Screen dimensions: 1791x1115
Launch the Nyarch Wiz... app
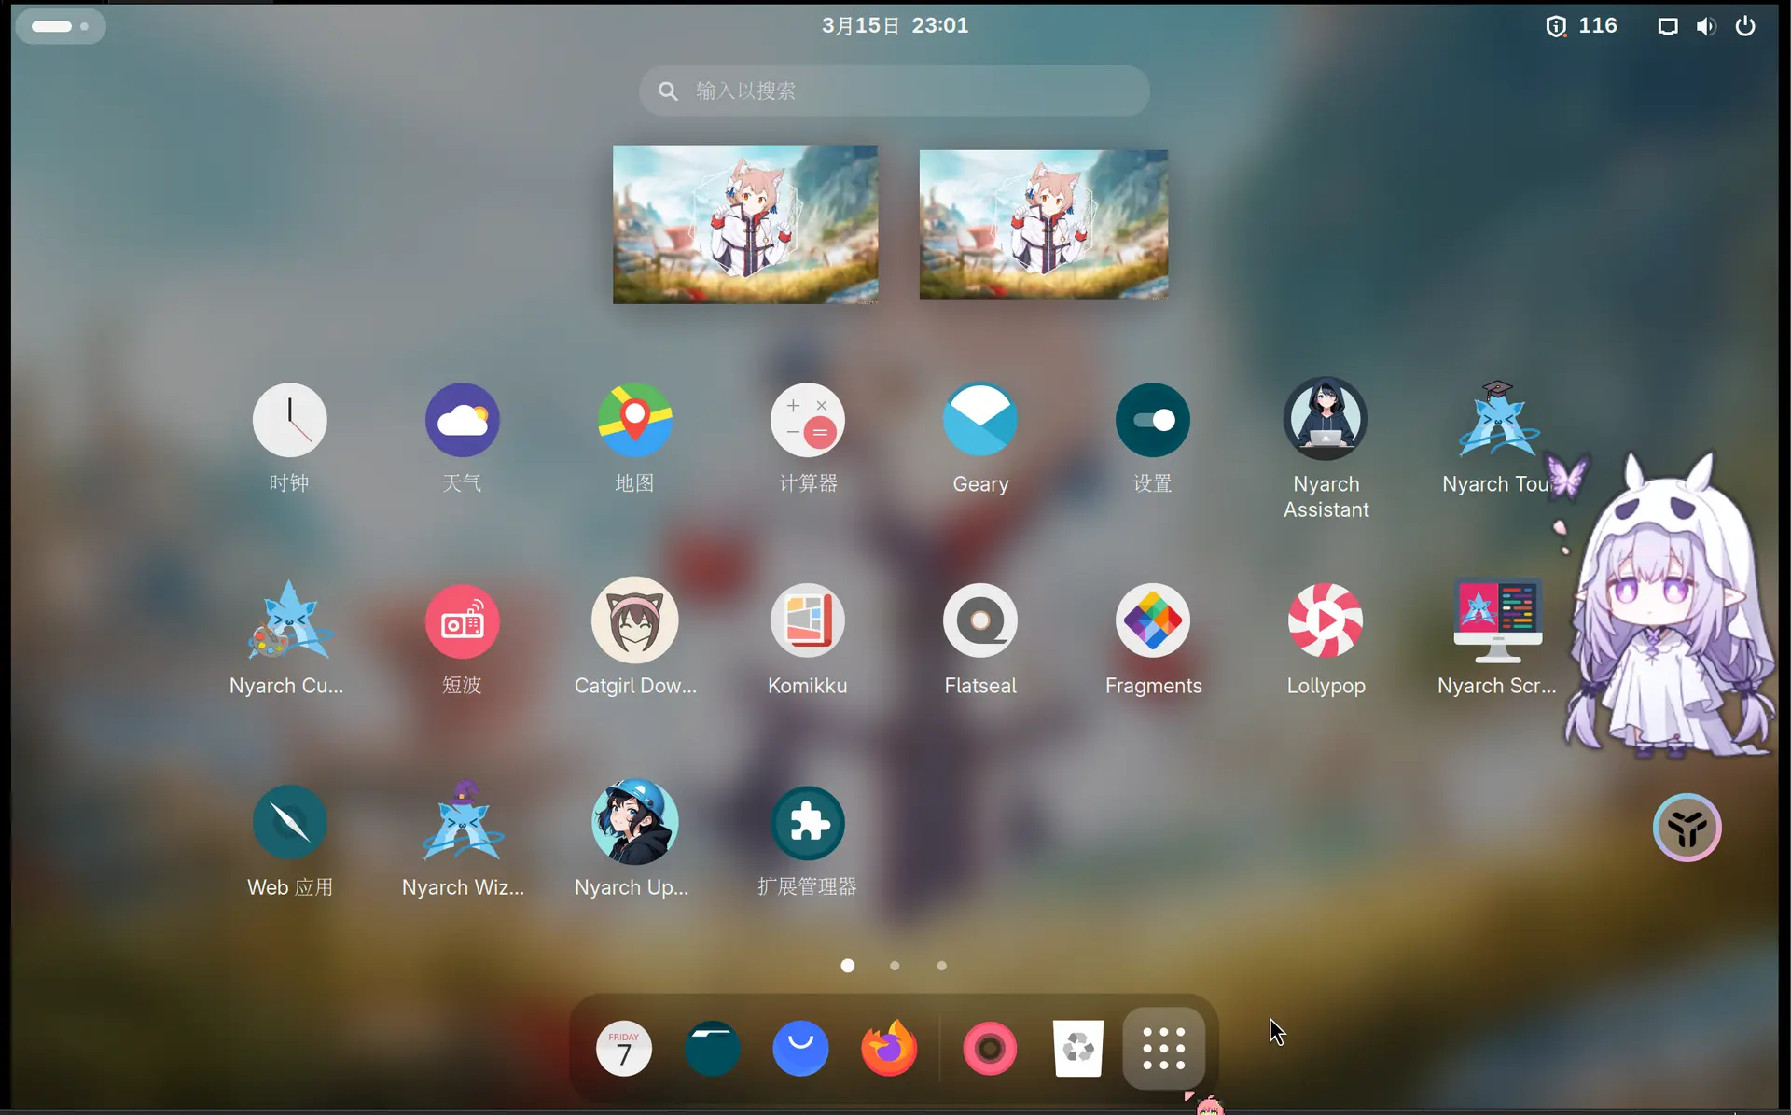[462, 822]
